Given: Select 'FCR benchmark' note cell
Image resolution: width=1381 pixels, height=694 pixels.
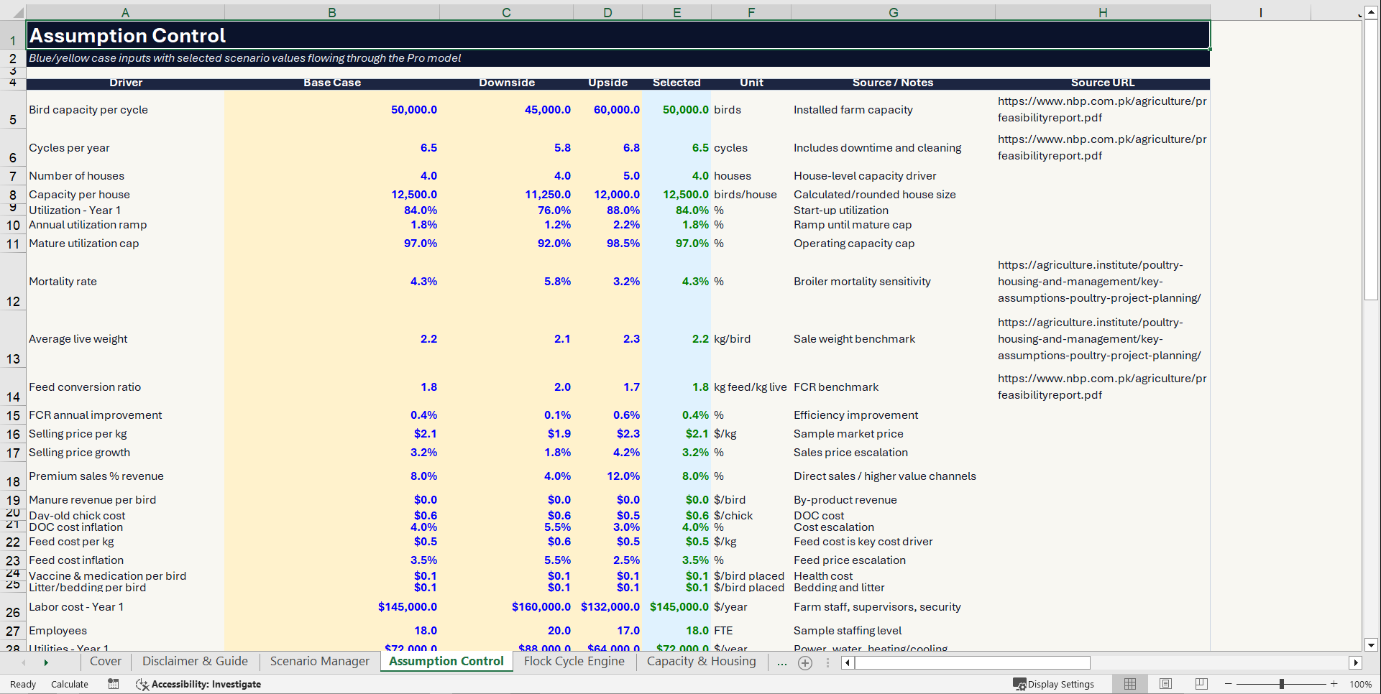Looking at the screenshot, I should 893,387.
